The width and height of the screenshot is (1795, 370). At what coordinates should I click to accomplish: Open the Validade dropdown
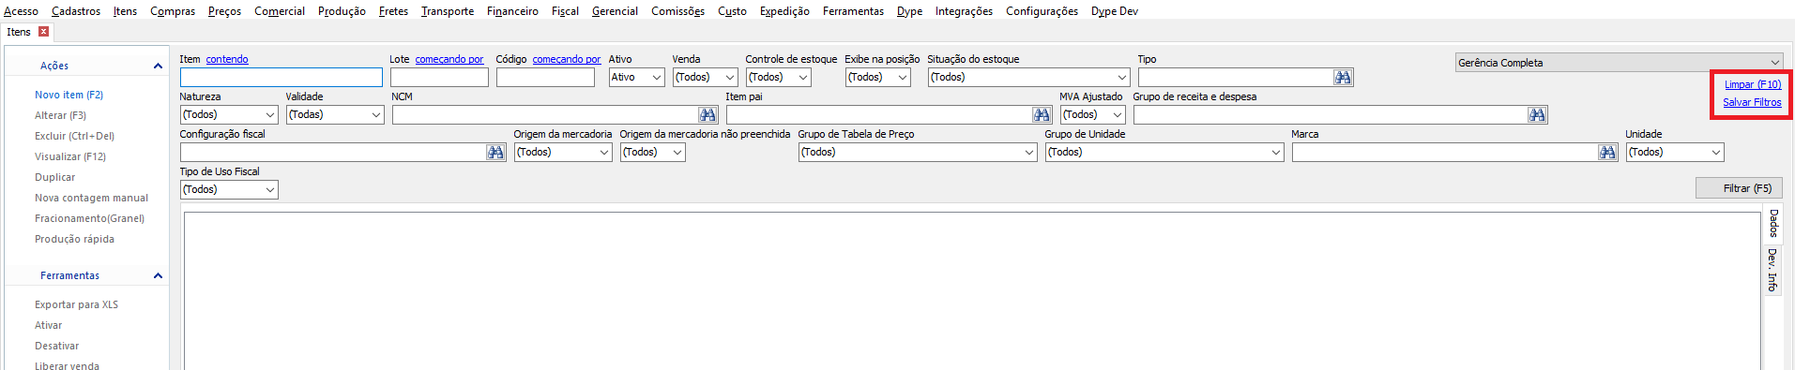click(x=335, y=115)
